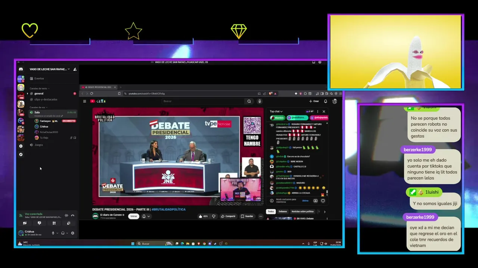Image resolution: width=478 pixels, height=268 pixels.
Task: Reload the YouTube page in streamed browser
Action: point(91,93)
